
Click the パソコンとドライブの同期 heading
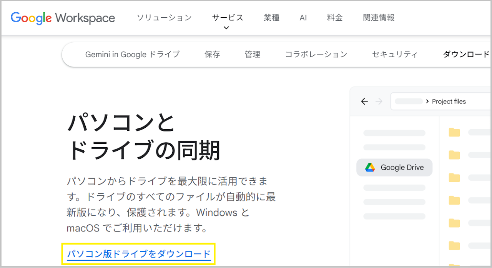[x=143, y=136]
